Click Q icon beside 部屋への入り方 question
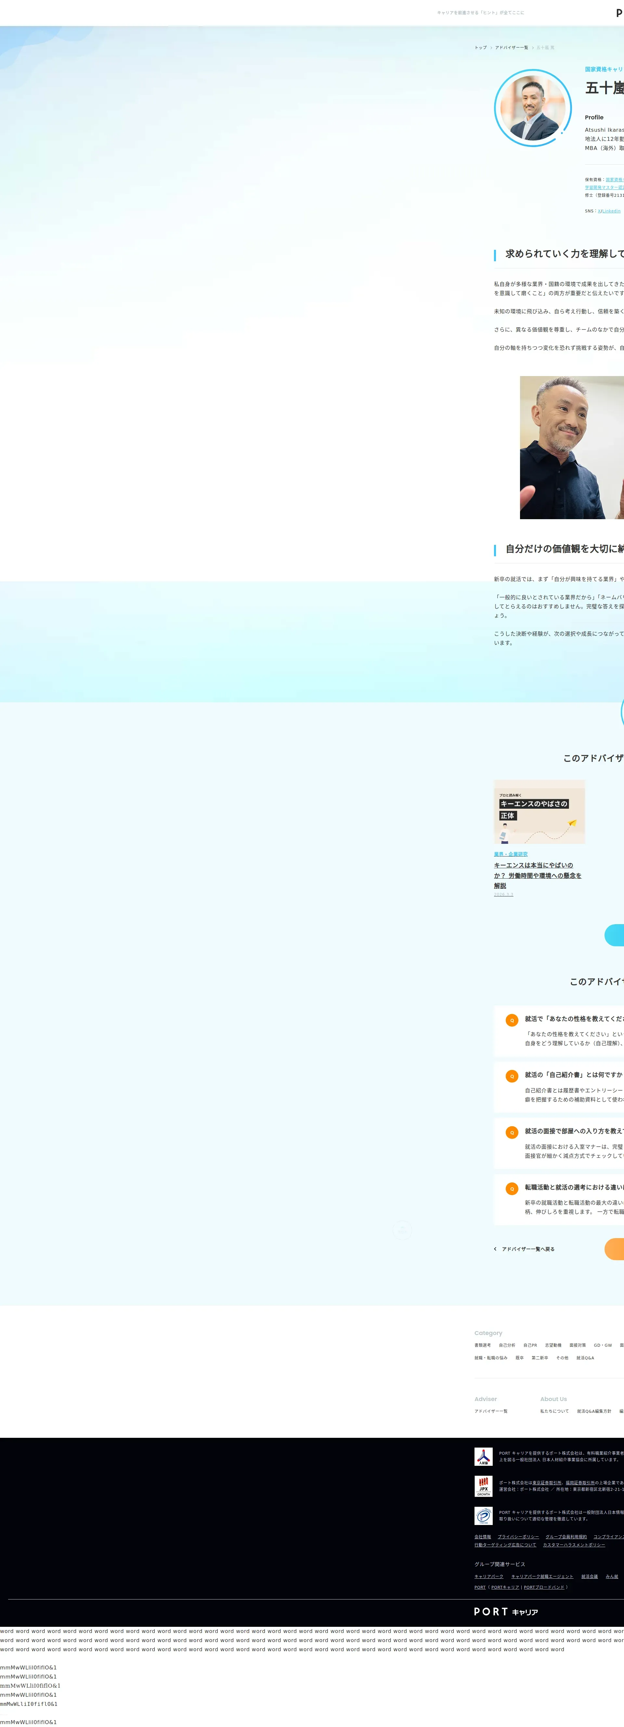Image resolution: width=624 pixels, height=1727 pixels. pyautogui.click(x=512, y=1132)
